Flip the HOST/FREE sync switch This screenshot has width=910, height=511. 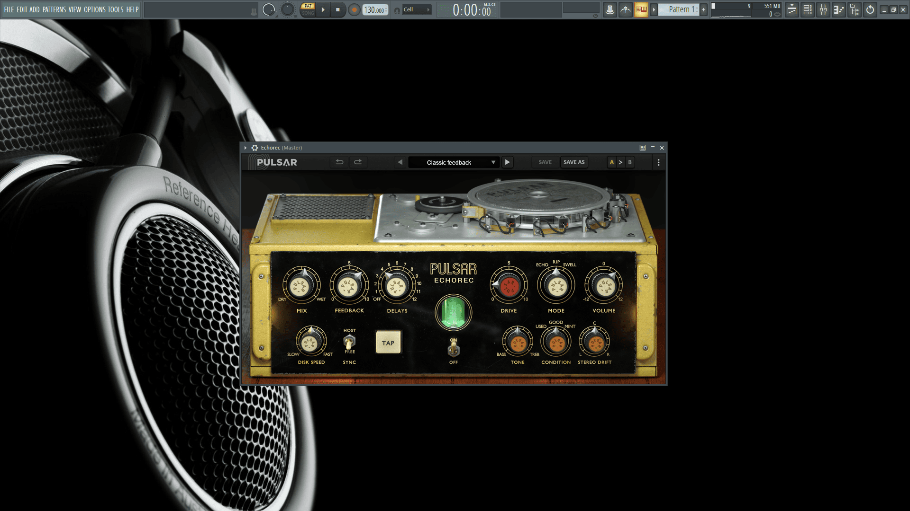tap(349, 341)
